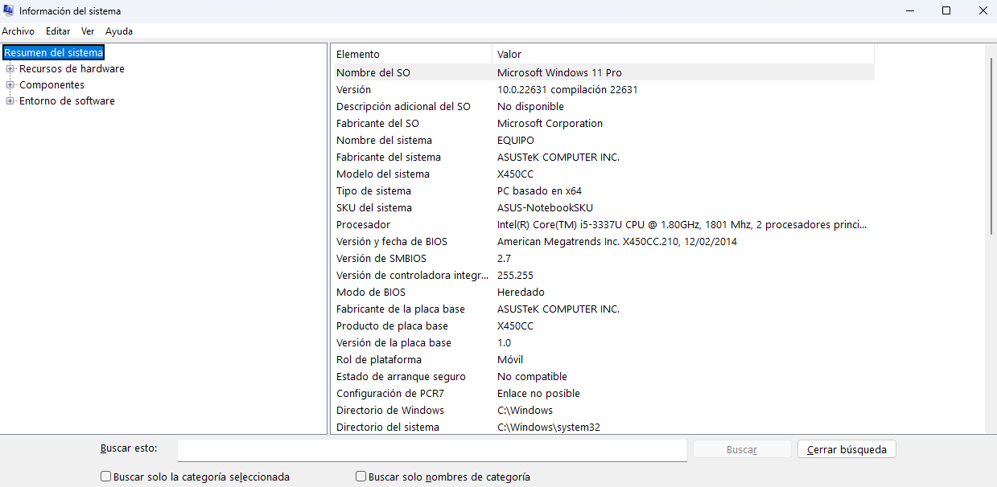Select Descripción adicional del SO row
997x487 pixels.
pos(603,106)
